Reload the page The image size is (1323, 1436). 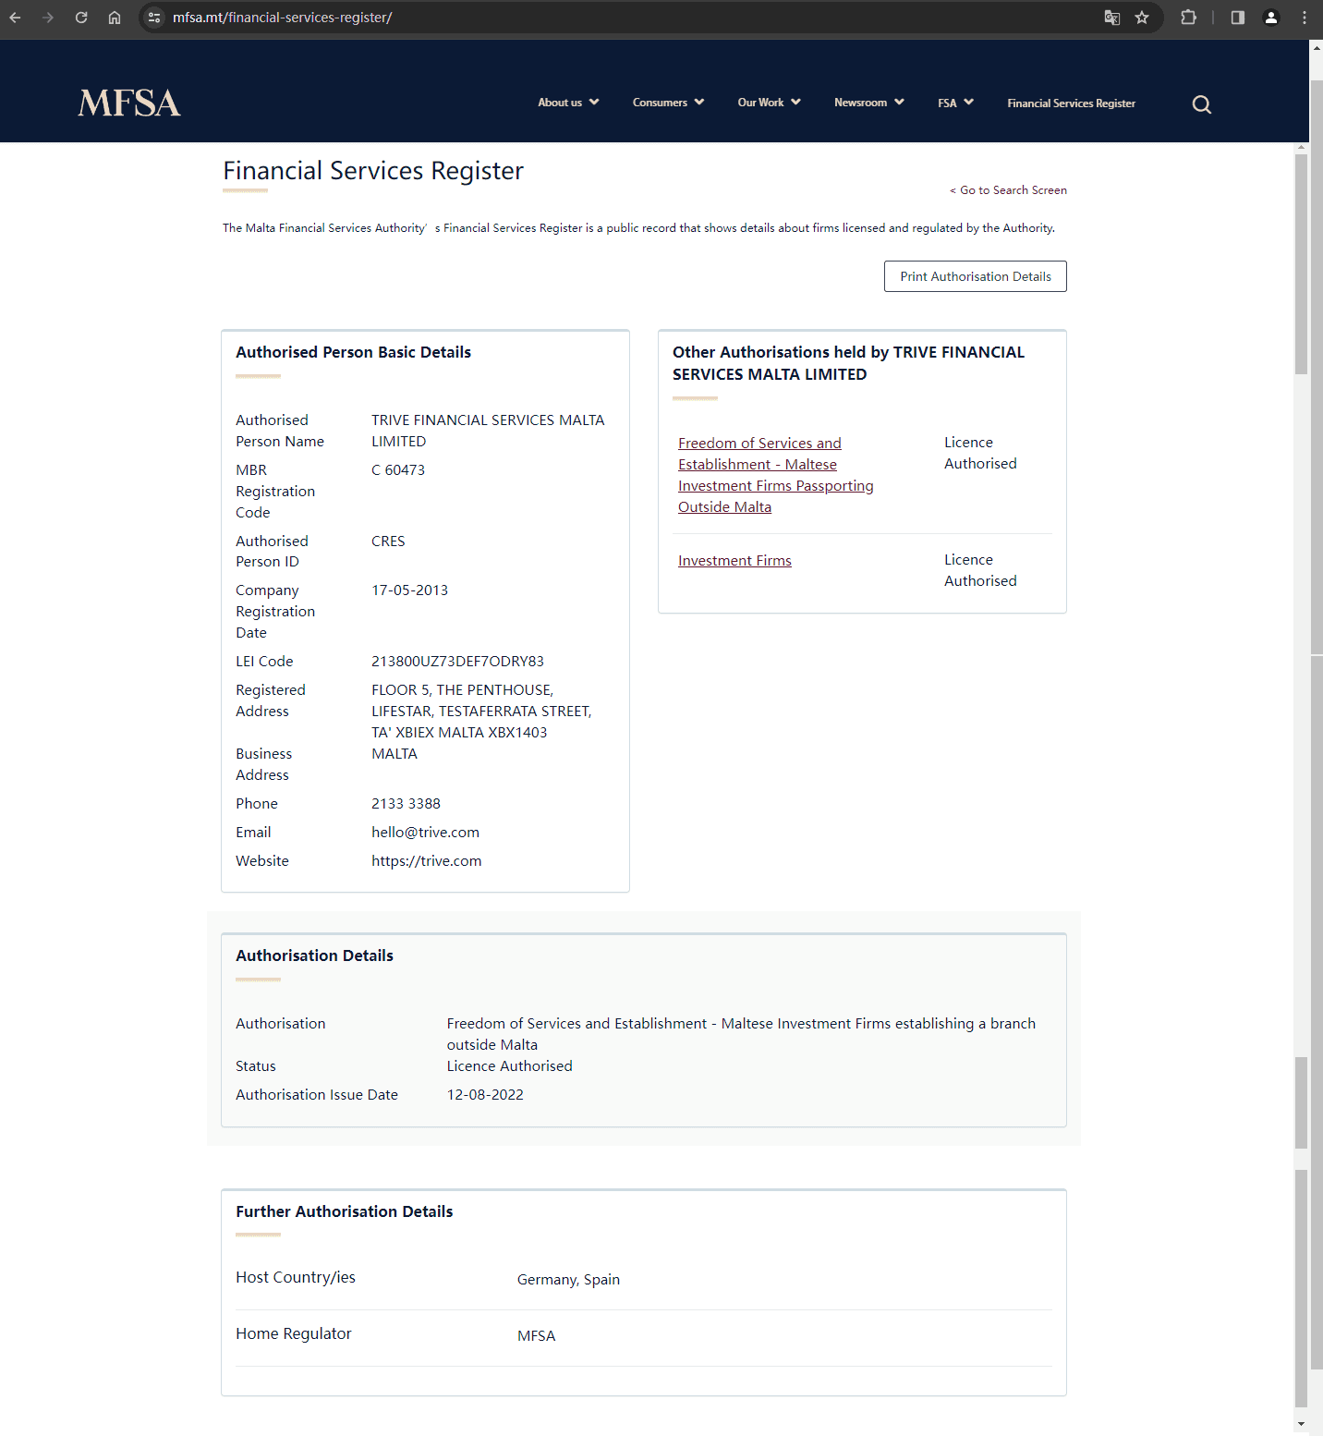point(81,18)
